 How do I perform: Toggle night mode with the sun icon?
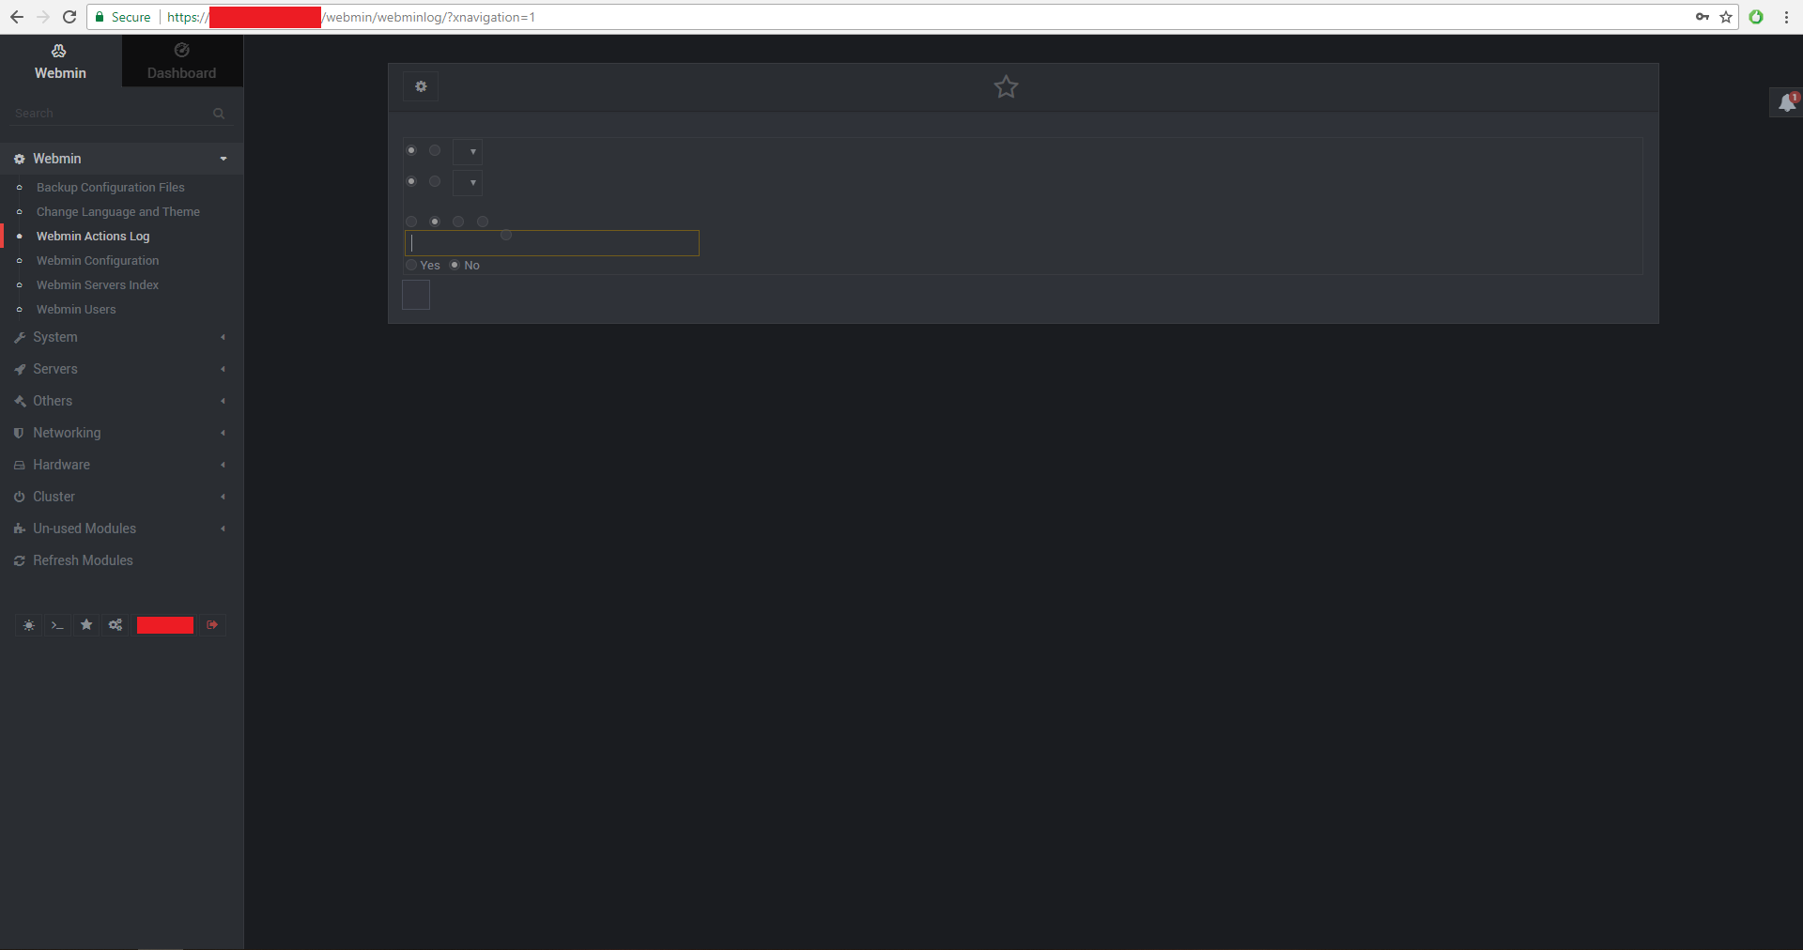click(28, 625)
